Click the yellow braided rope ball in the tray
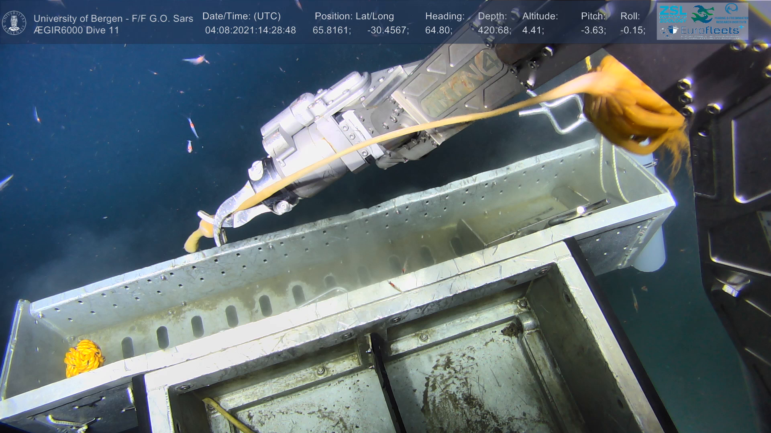 point(84,358)
